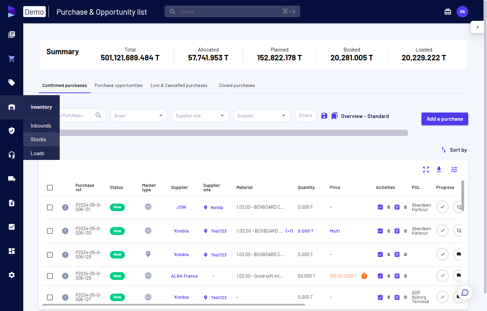Screen dimensions: 487x311
Task: Switch to Purchase opportunities tab
Action: coord(118,86)
